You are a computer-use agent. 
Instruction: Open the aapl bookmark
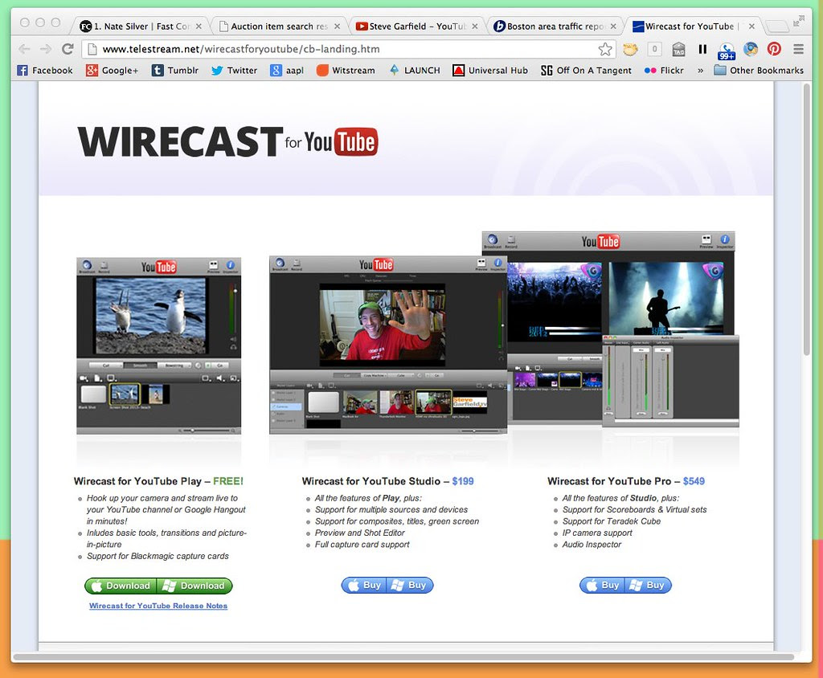point(287,71)
